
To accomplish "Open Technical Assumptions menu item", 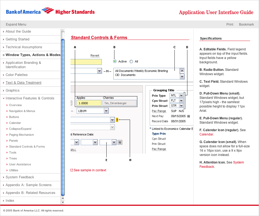I will click(24, 47).
